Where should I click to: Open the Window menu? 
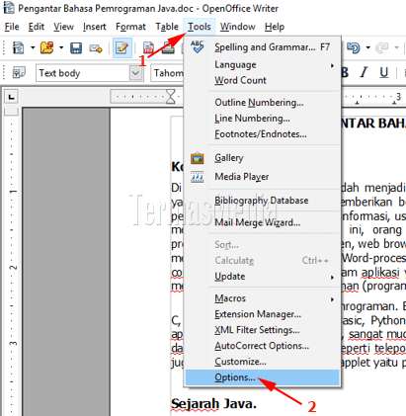(238, 27)
